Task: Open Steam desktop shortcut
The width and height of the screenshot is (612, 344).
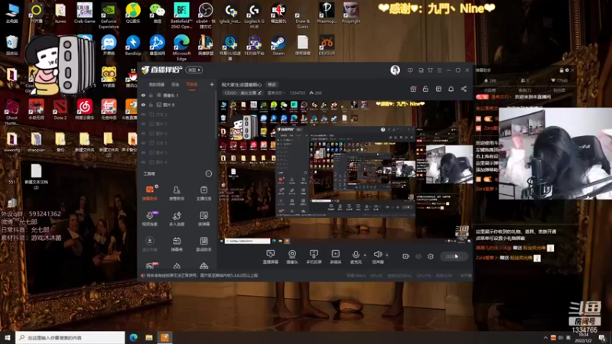Action: click(278, 45)
